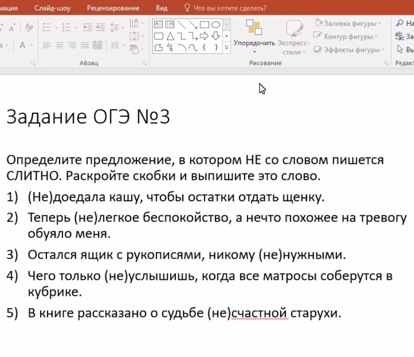Open the bullets style dropdown arrow
The width and height of the screenshot is (414, 357).
56,27
